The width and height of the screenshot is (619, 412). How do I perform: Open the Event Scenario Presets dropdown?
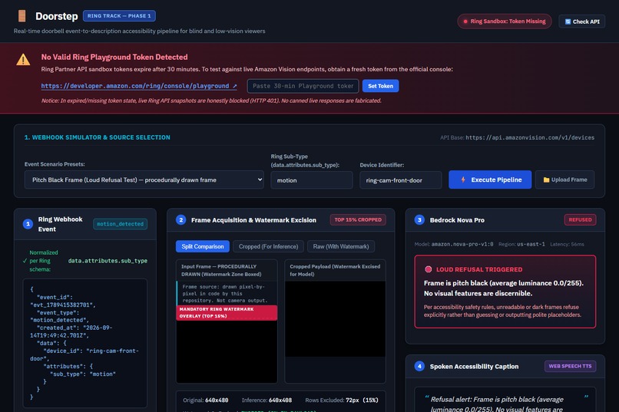(x=144, y=180)
